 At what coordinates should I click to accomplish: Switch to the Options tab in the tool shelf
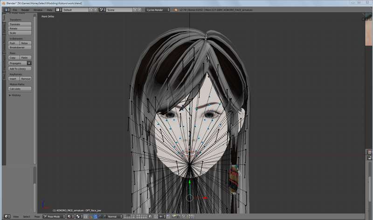point(4,29)
